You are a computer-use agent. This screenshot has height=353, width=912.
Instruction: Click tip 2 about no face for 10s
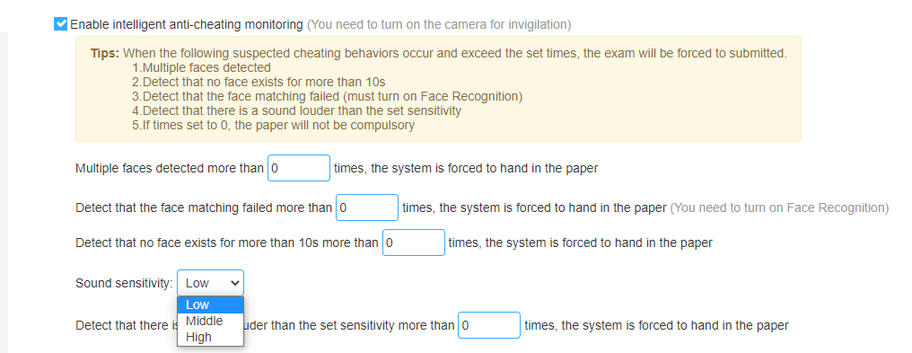pyautogui.click(x=259, y=82)
